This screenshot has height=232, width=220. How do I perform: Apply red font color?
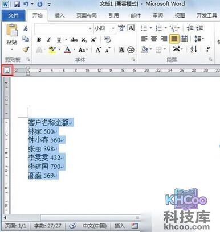click(67, 50)
